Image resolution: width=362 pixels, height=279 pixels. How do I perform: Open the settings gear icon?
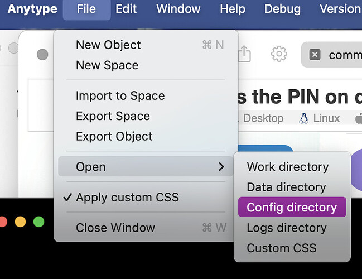(x=279, y=54)
